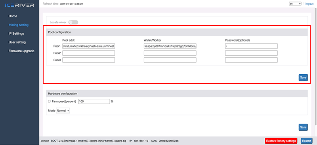
Task: Save the pool configuration
Action: coord(303,77)
